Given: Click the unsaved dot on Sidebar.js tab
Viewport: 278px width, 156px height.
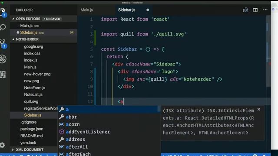Looking at the screenshot, I should pos(148,10).
